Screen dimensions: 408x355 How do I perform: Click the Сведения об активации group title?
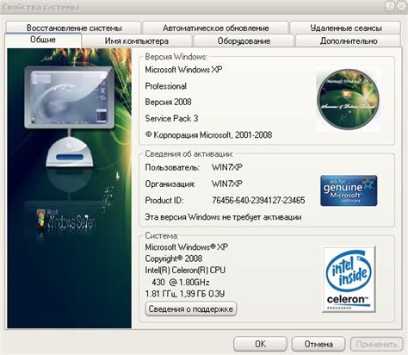pyautogui.click(x=189, y=153)
